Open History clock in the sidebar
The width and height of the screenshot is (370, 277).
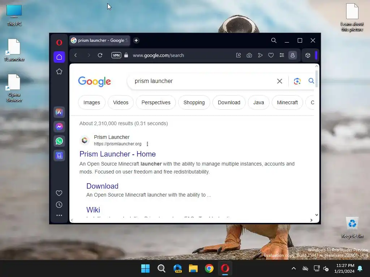coord(59,205)
